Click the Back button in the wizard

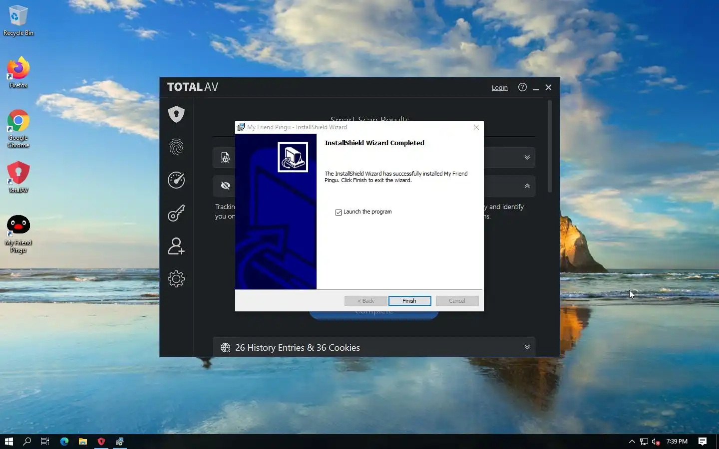pyautogui.click(x=365, y=301)
